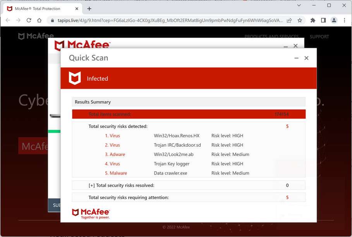
Task: Open the tab search chevron
Action: pos(299,5)
